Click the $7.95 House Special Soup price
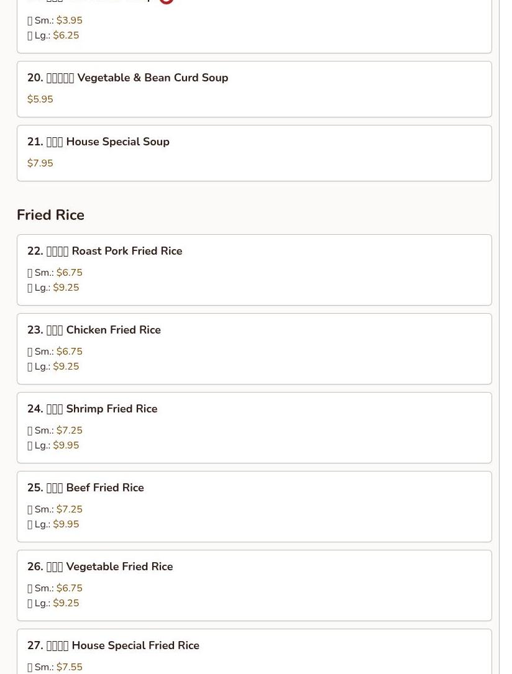The width and height of the screenshot is (512, 674). 40,163
